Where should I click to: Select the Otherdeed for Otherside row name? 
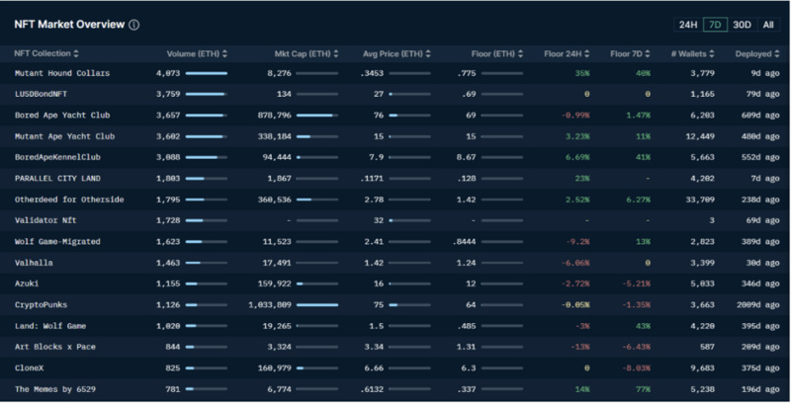pos(69,200)
